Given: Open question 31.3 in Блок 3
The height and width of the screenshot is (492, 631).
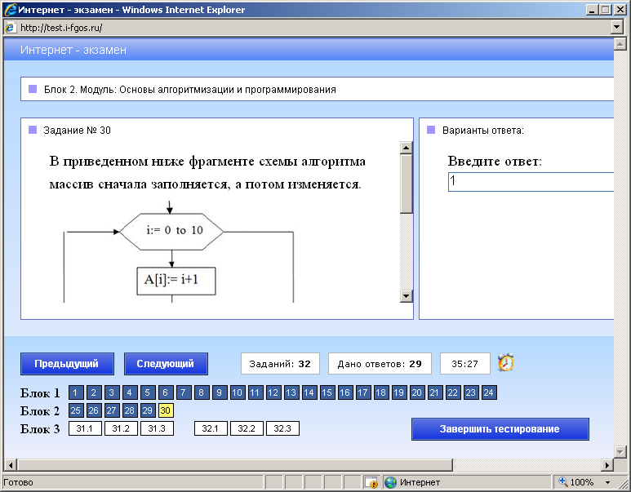Looking at the screenshot, I should tap(157, 428).
